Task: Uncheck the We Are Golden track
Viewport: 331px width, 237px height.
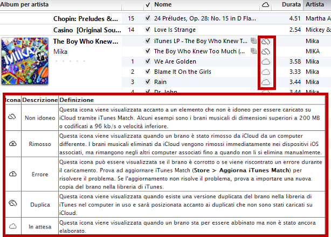Action: pyautogui.click(x=148, y=61)
